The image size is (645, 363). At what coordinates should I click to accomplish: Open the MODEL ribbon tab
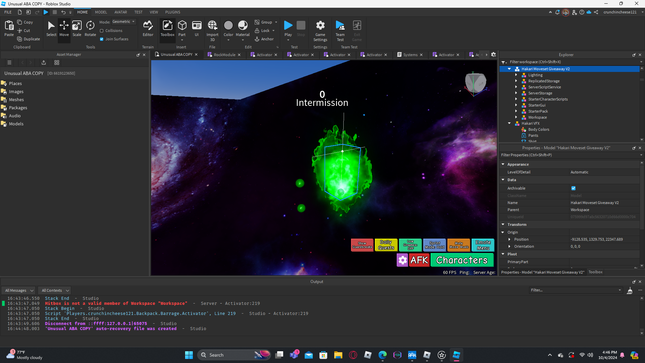[x=101, y=12]
